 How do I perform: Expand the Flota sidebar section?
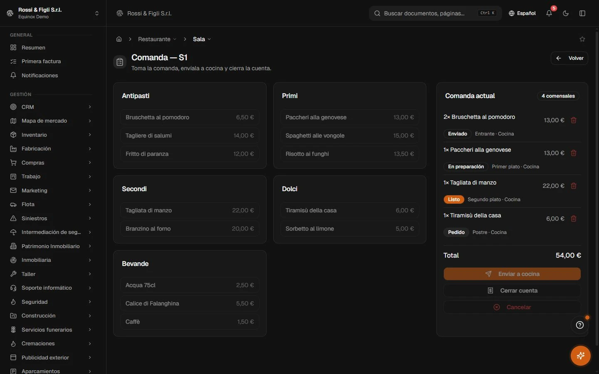tap(51, 204)
